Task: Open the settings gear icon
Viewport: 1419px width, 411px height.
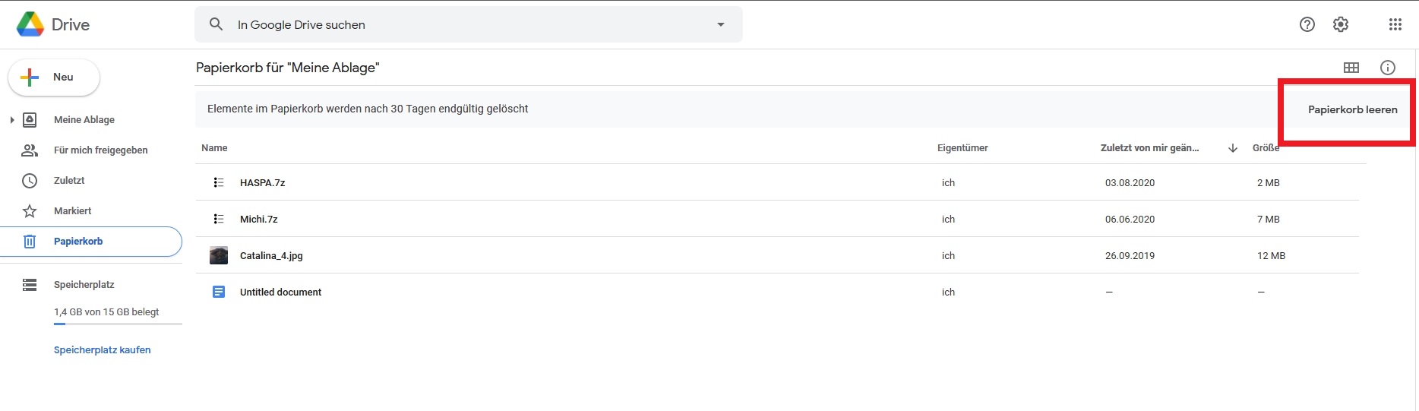Action: pos(1341,24)
